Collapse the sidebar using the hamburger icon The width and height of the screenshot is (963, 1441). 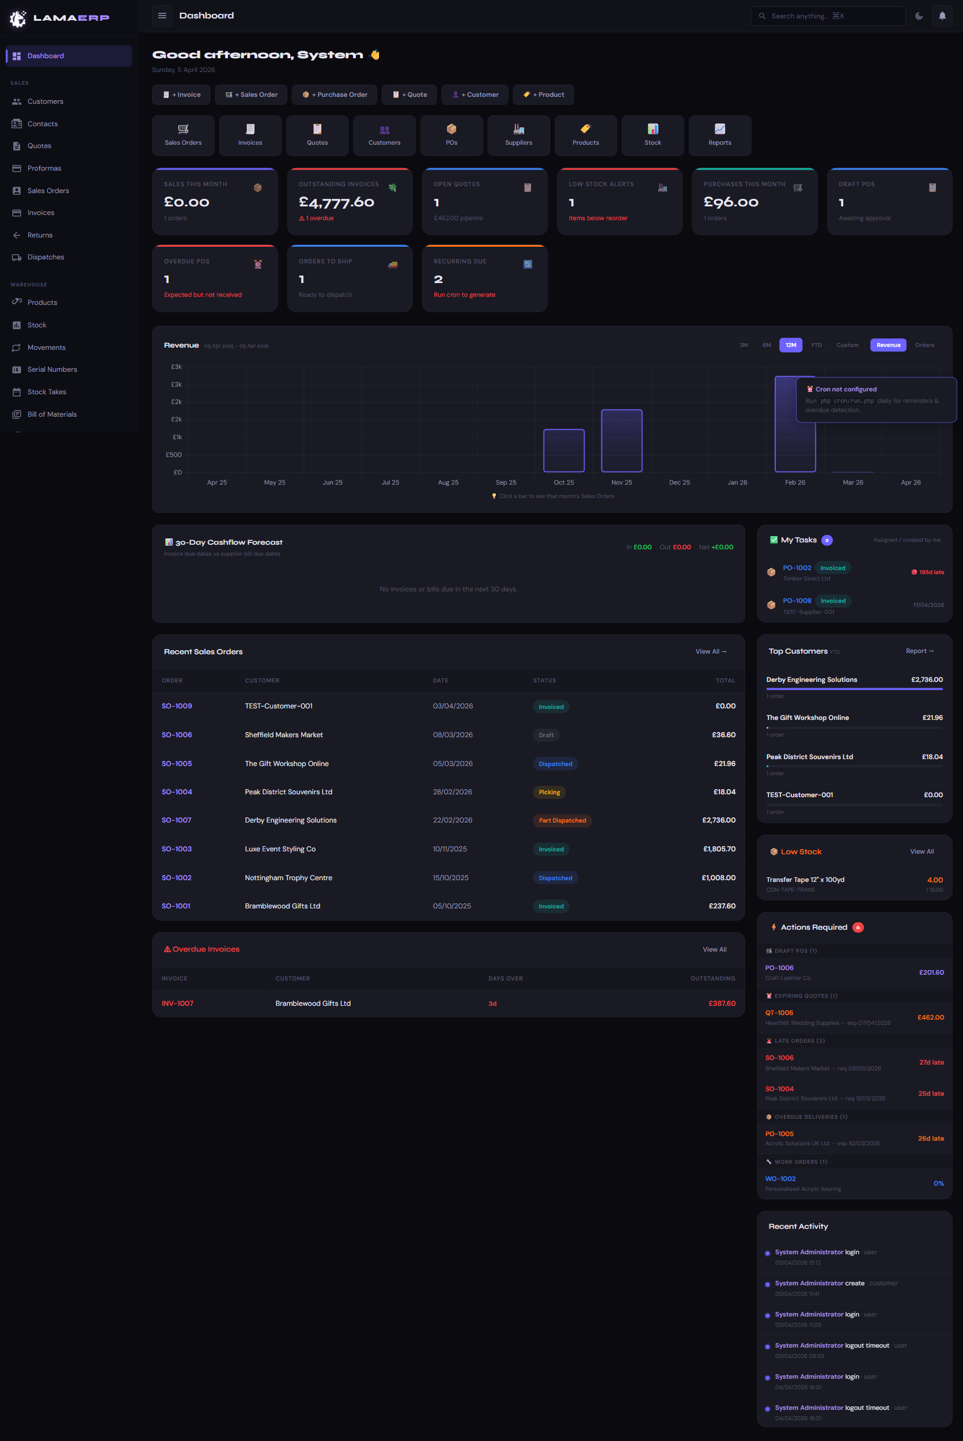point(162,16)
